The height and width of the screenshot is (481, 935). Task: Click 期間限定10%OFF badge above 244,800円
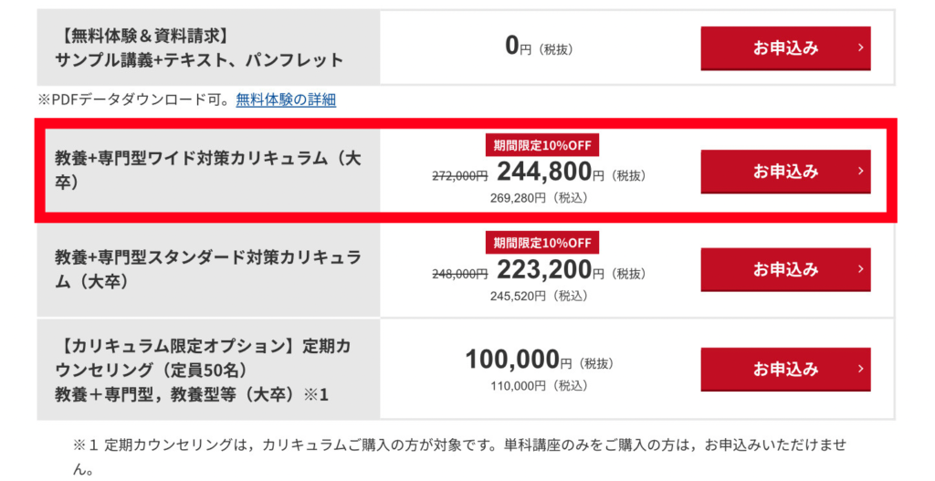542,145
